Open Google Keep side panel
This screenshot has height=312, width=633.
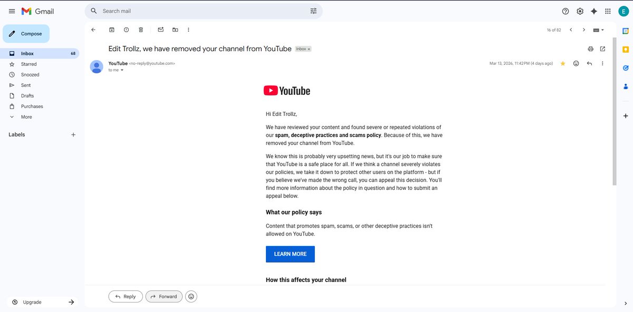coord(626,50)
